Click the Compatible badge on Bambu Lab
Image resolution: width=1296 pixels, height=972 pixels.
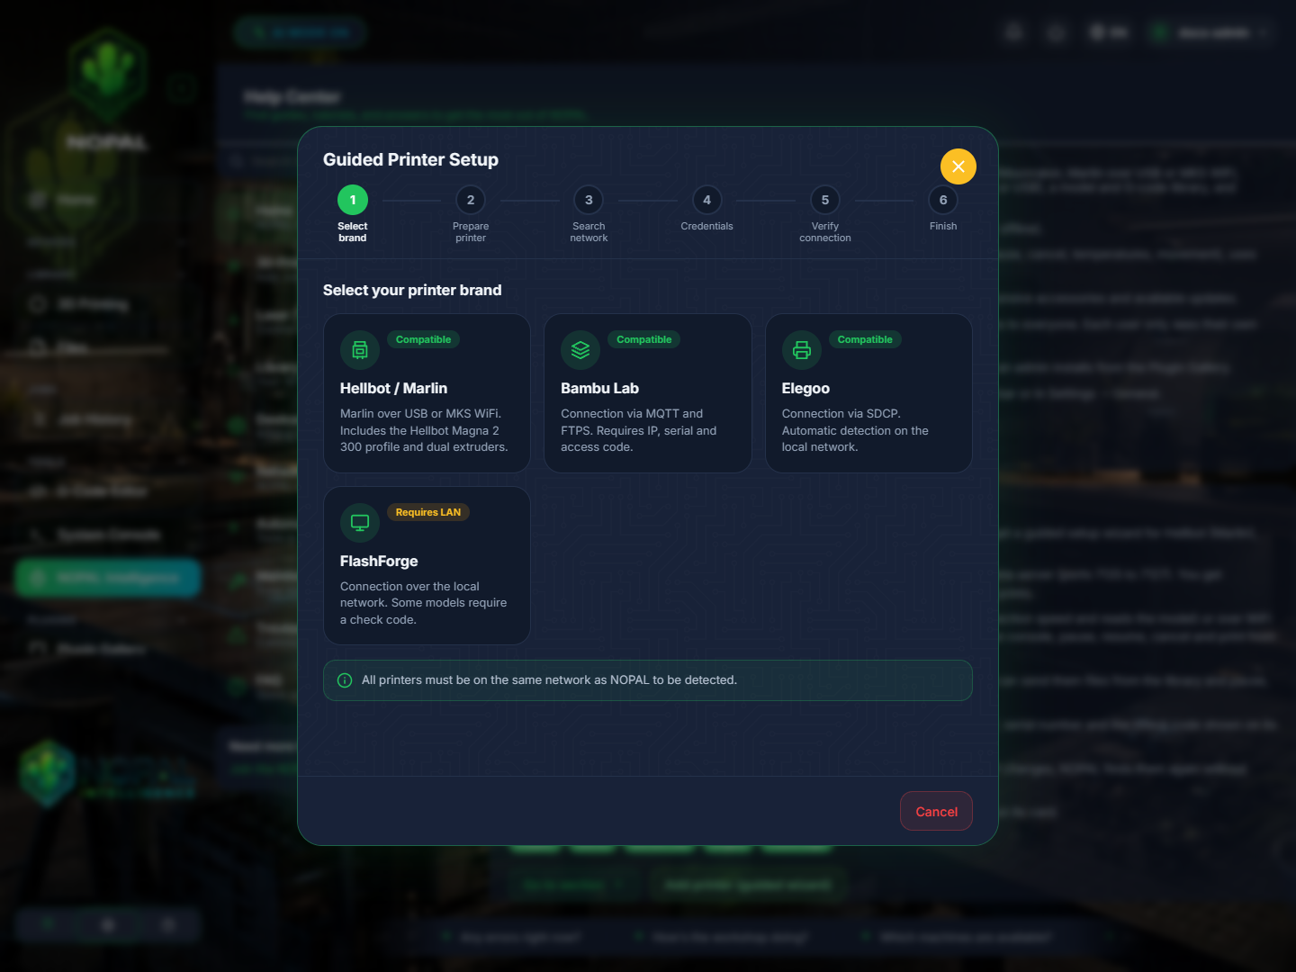point(644,339)
